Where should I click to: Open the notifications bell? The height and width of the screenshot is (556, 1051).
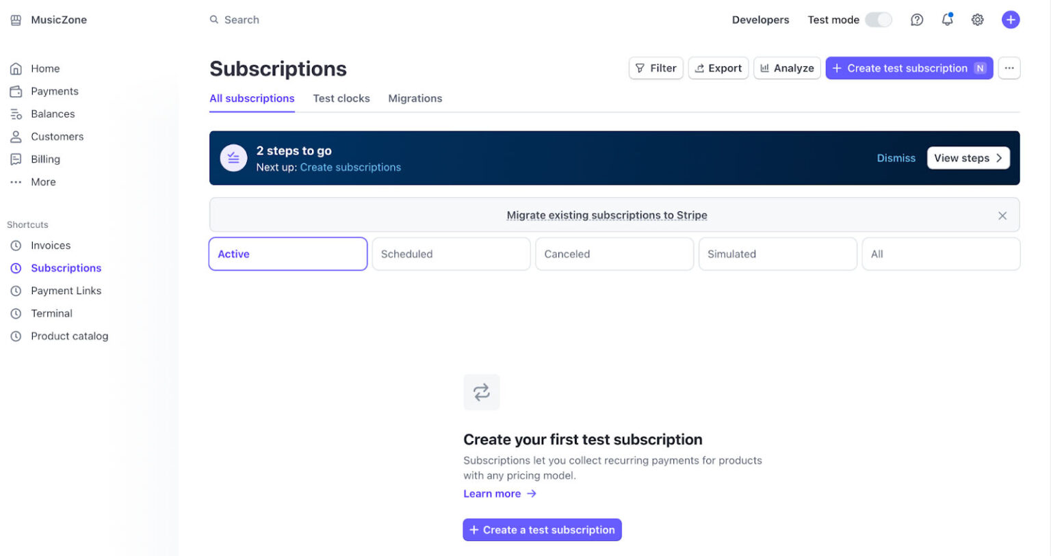tap(947, 20)
